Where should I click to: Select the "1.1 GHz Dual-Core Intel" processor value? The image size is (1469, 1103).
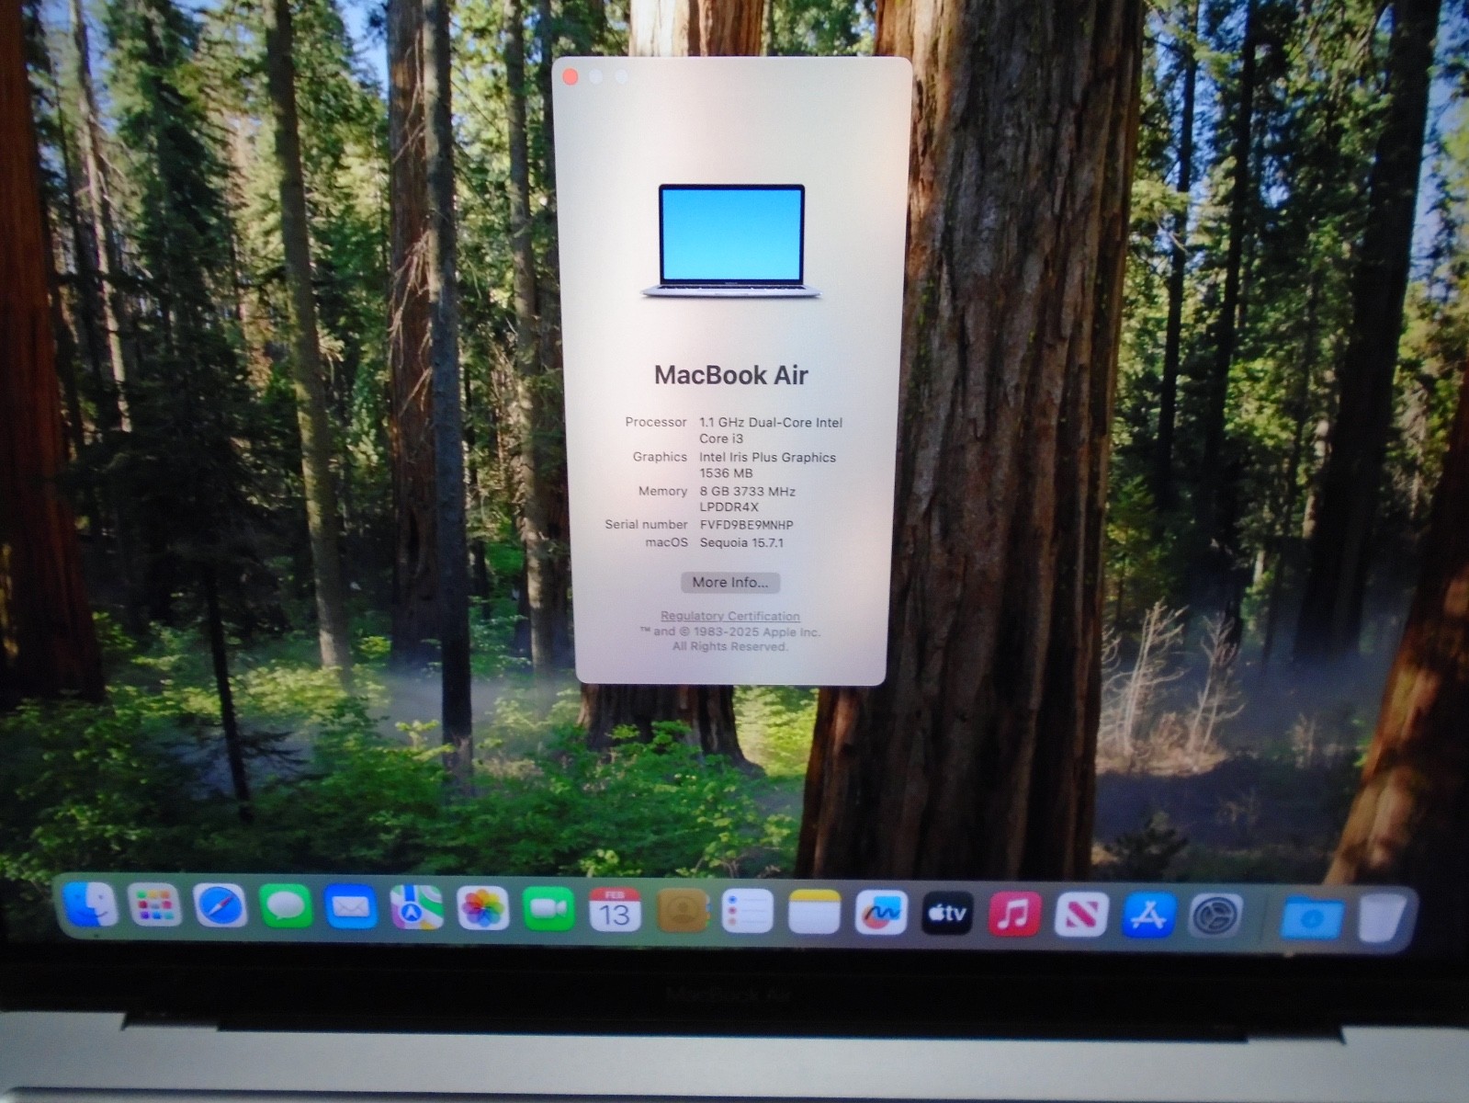pos(771,423)
